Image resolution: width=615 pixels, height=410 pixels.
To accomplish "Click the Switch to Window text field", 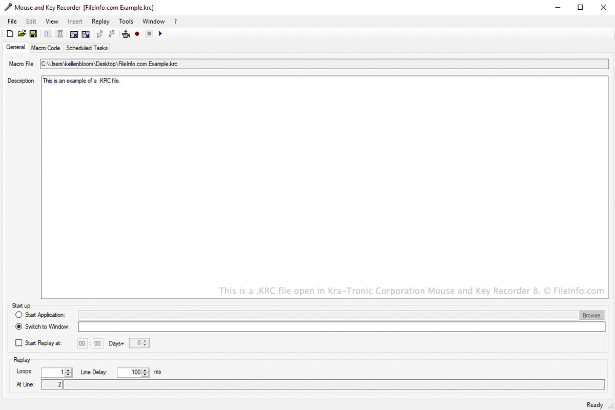I will click(x=342, y=327).
